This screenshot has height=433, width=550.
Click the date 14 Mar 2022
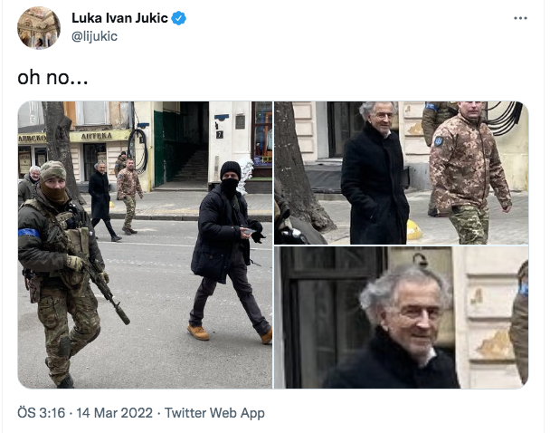114,413
